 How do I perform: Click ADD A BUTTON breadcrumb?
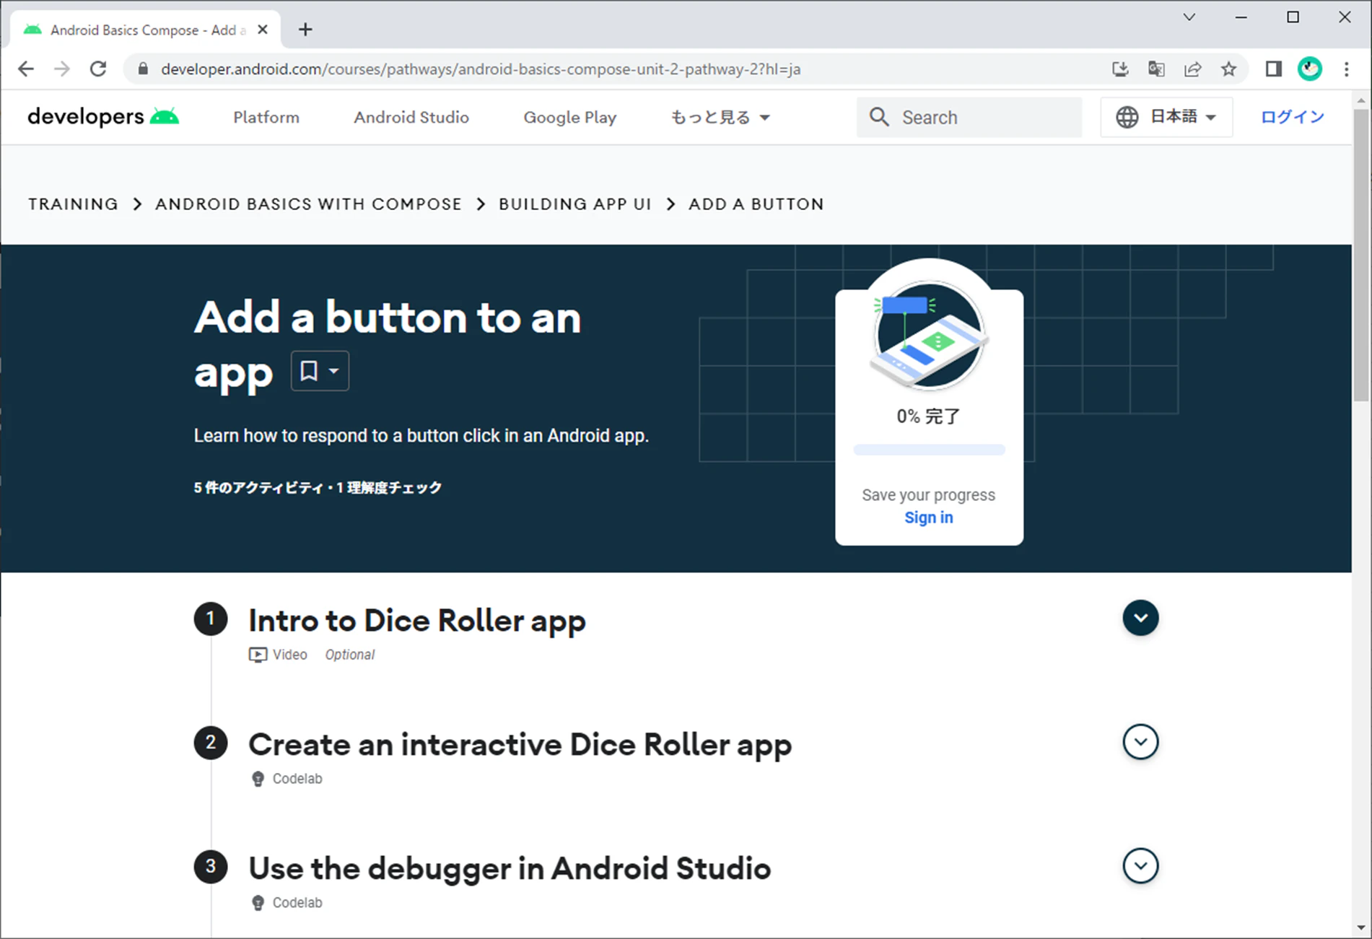click(x=756, y=204)
